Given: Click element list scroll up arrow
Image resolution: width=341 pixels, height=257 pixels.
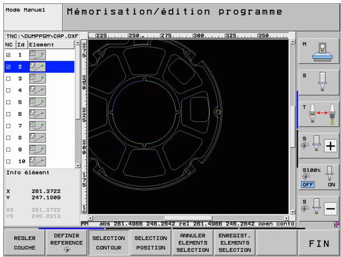Looking at the screenshot, I should coord(78,43).
